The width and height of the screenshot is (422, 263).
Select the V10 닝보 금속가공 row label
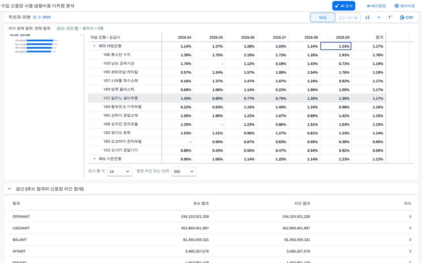(x=119, y=64)
